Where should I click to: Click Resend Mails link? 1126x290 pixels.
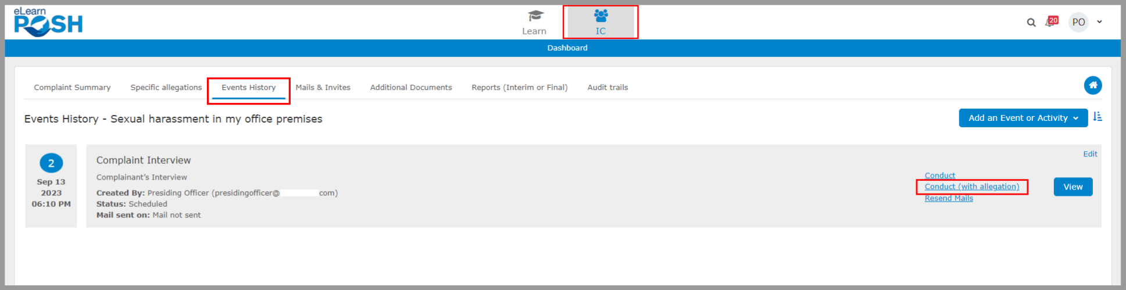coord(948,198)
